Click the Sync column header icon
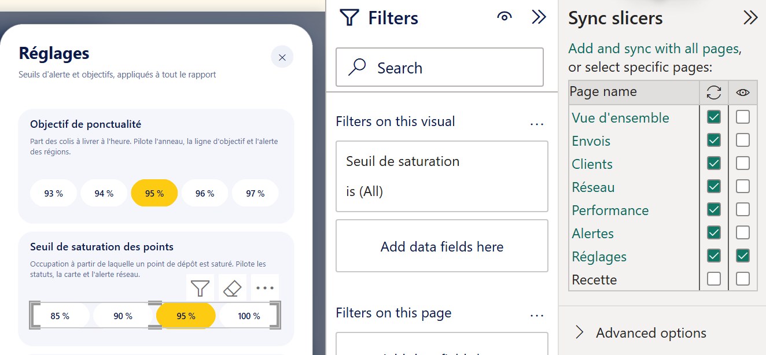This screenshot has height=355, width=766. tap(714, 92)
